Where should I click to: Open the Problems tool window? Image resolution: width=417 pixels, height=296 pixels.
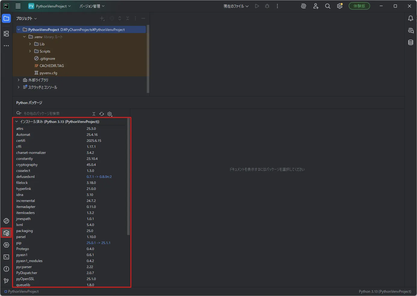6,269
